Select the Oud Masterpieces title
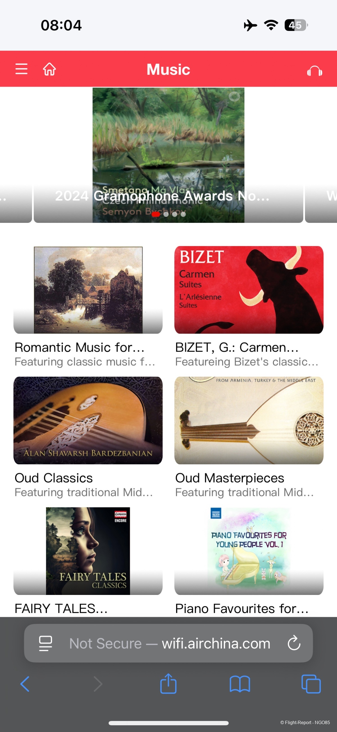 pyautogui.click(x=229, y=478)
